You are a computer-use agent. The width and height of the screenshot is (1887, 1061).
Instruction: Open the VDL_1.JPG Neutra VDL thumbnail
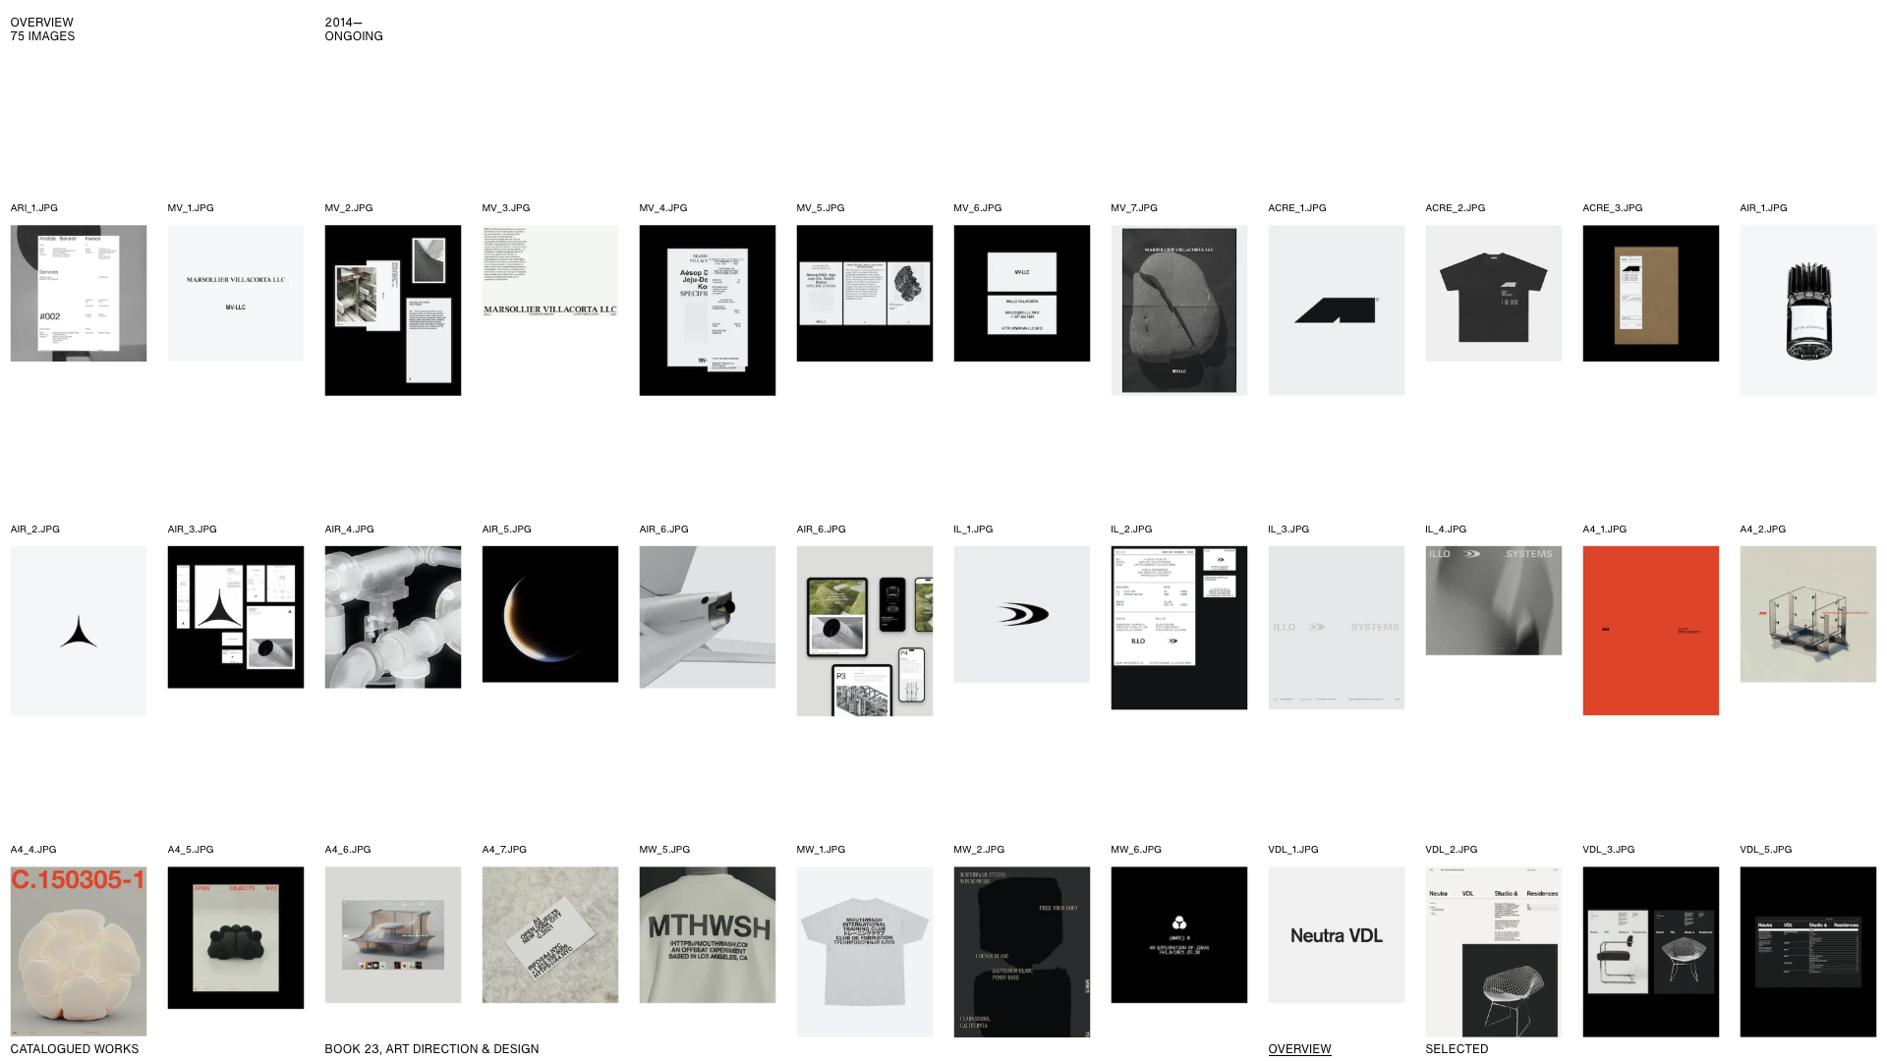click(1336, 934)
